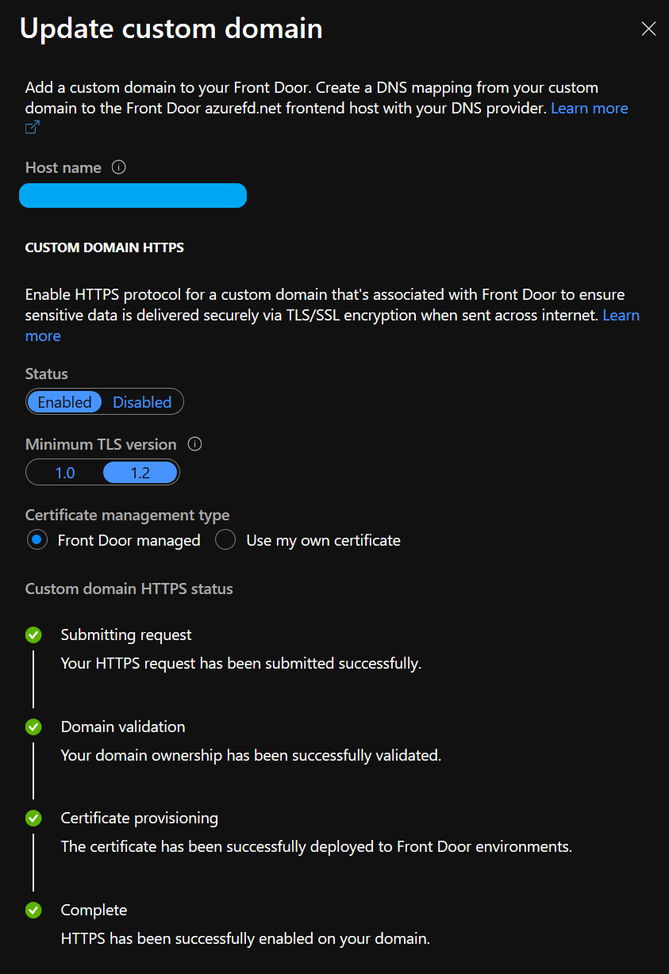Open external link icon below Learn more
This screenshot has height=974, width=669.
click(x=33, y=128)
